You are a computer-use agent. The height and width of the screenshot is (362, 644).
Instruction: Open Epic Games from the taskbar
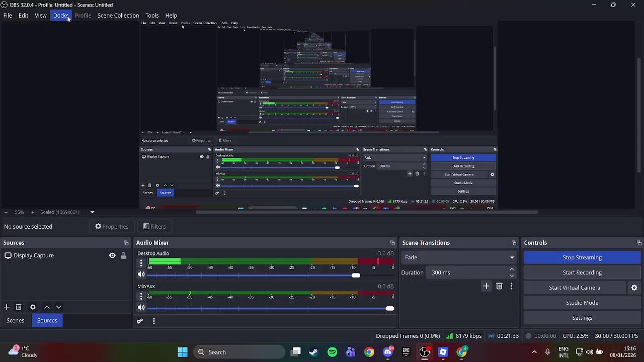coord(406,352)
